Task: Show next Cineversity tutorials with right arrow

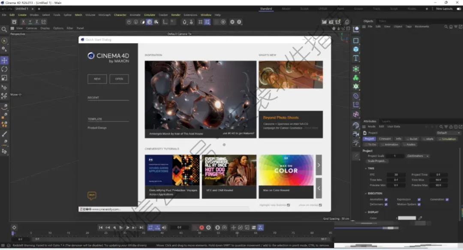Action: [x=319, y=165]
